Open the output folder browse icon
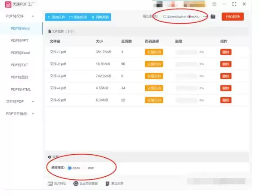Viewport: 260px width, 196px height. coord(213,17)
